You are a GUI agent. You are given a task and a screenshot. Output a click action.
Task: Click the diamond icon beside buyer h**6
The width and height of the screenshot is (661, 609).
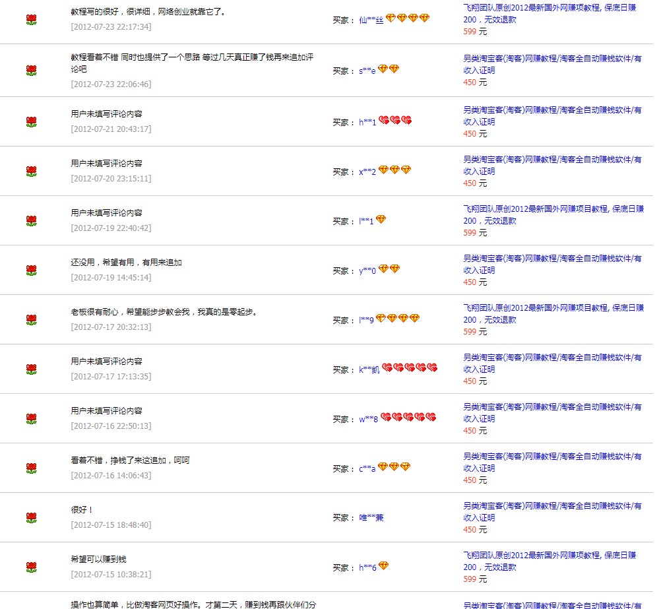[x=383, y=566]
